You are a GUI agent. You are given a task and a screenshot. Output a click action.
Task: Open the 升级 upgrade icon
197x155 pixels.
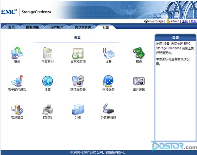(x=78, y=109)
